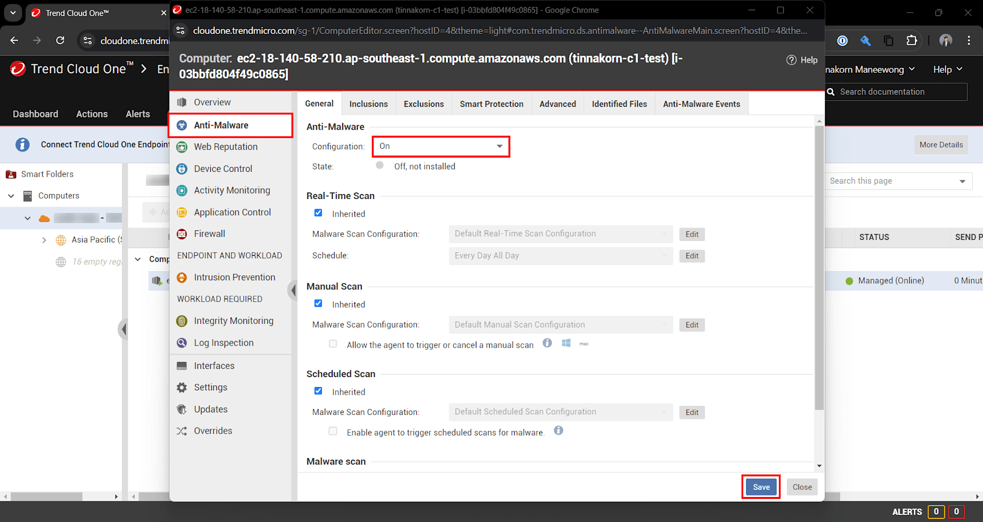Click the Save button
The height and width of the screenshot is (522, 983).
tap(761, 487)
